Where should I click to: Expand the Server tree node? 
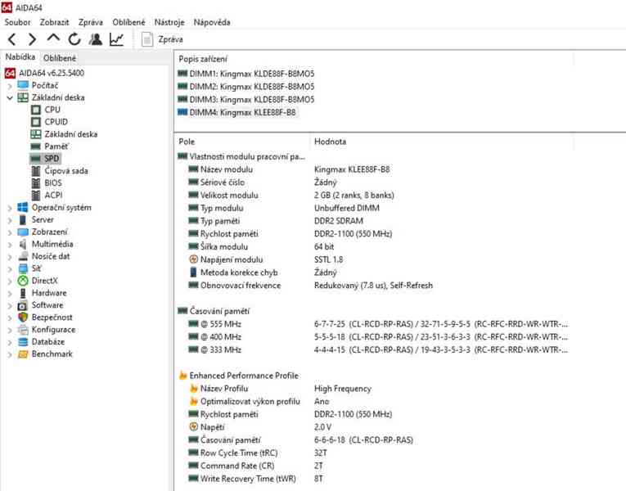coord(10,220)
